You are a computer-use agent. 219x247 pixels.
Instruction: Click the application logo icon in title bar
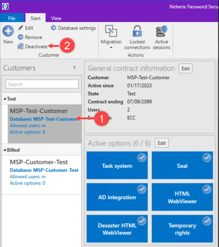tap(5, 7)
